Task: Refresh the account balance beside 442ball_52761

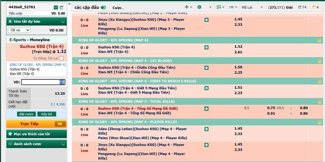Action: (x=61, y=7)
